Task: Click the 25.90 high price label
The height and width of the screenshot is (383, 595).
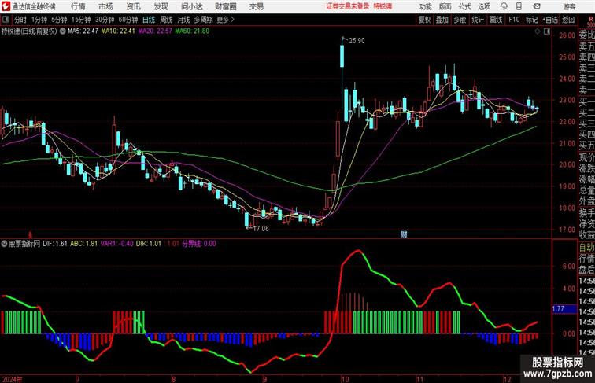Action: coord(357,41)
